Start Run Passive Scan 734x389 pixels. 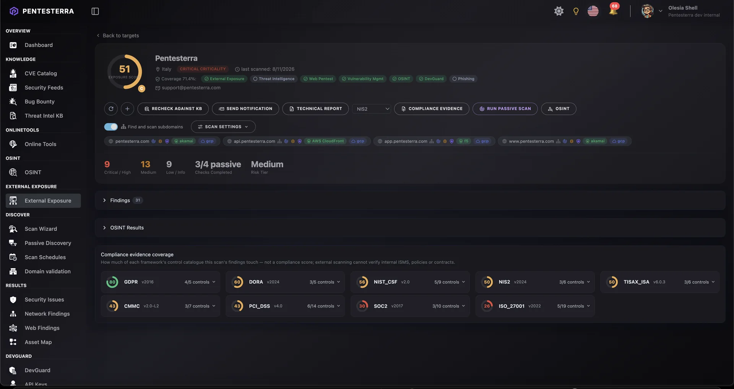505,109
